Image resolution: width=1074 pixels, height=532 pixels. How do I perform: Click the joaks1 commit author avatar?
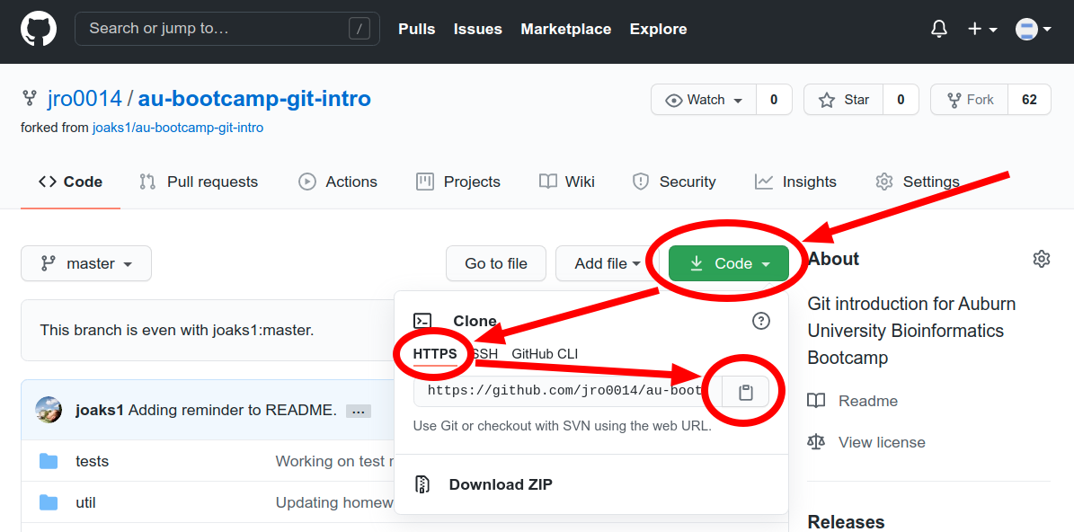tap(49, 410)
